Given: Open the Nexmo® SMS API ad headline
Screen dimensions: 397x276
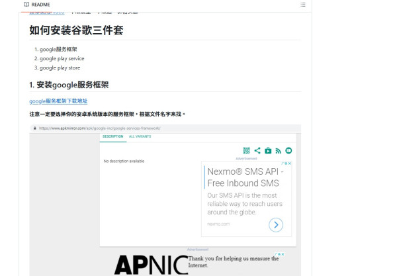Looking at the screenshot, I should [245, 177].
